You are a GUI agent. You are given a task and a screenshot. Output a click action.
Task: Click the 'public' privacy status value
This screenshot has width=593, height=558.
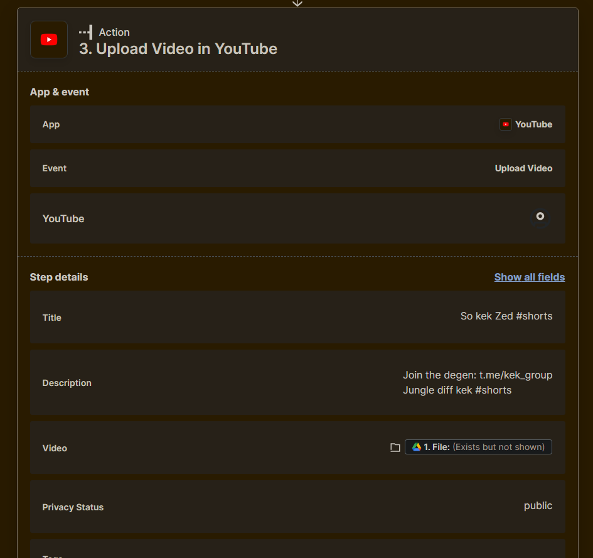point(538,506)
